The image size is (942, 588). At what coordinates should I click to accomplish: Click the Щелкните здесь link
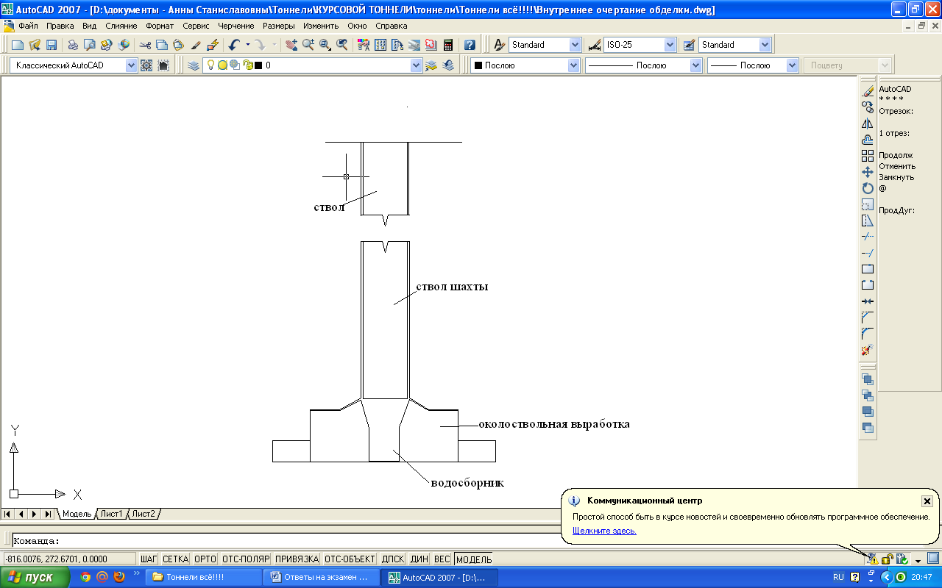604,531
